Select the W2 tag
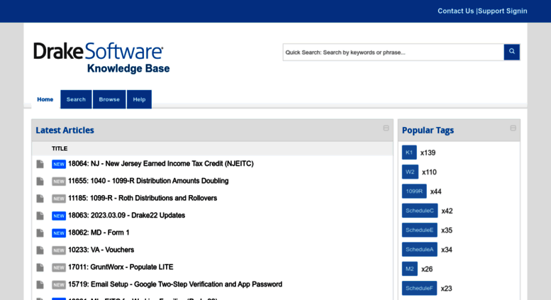The height and width of the screenshot is (300, 551). tap(410, 172)
